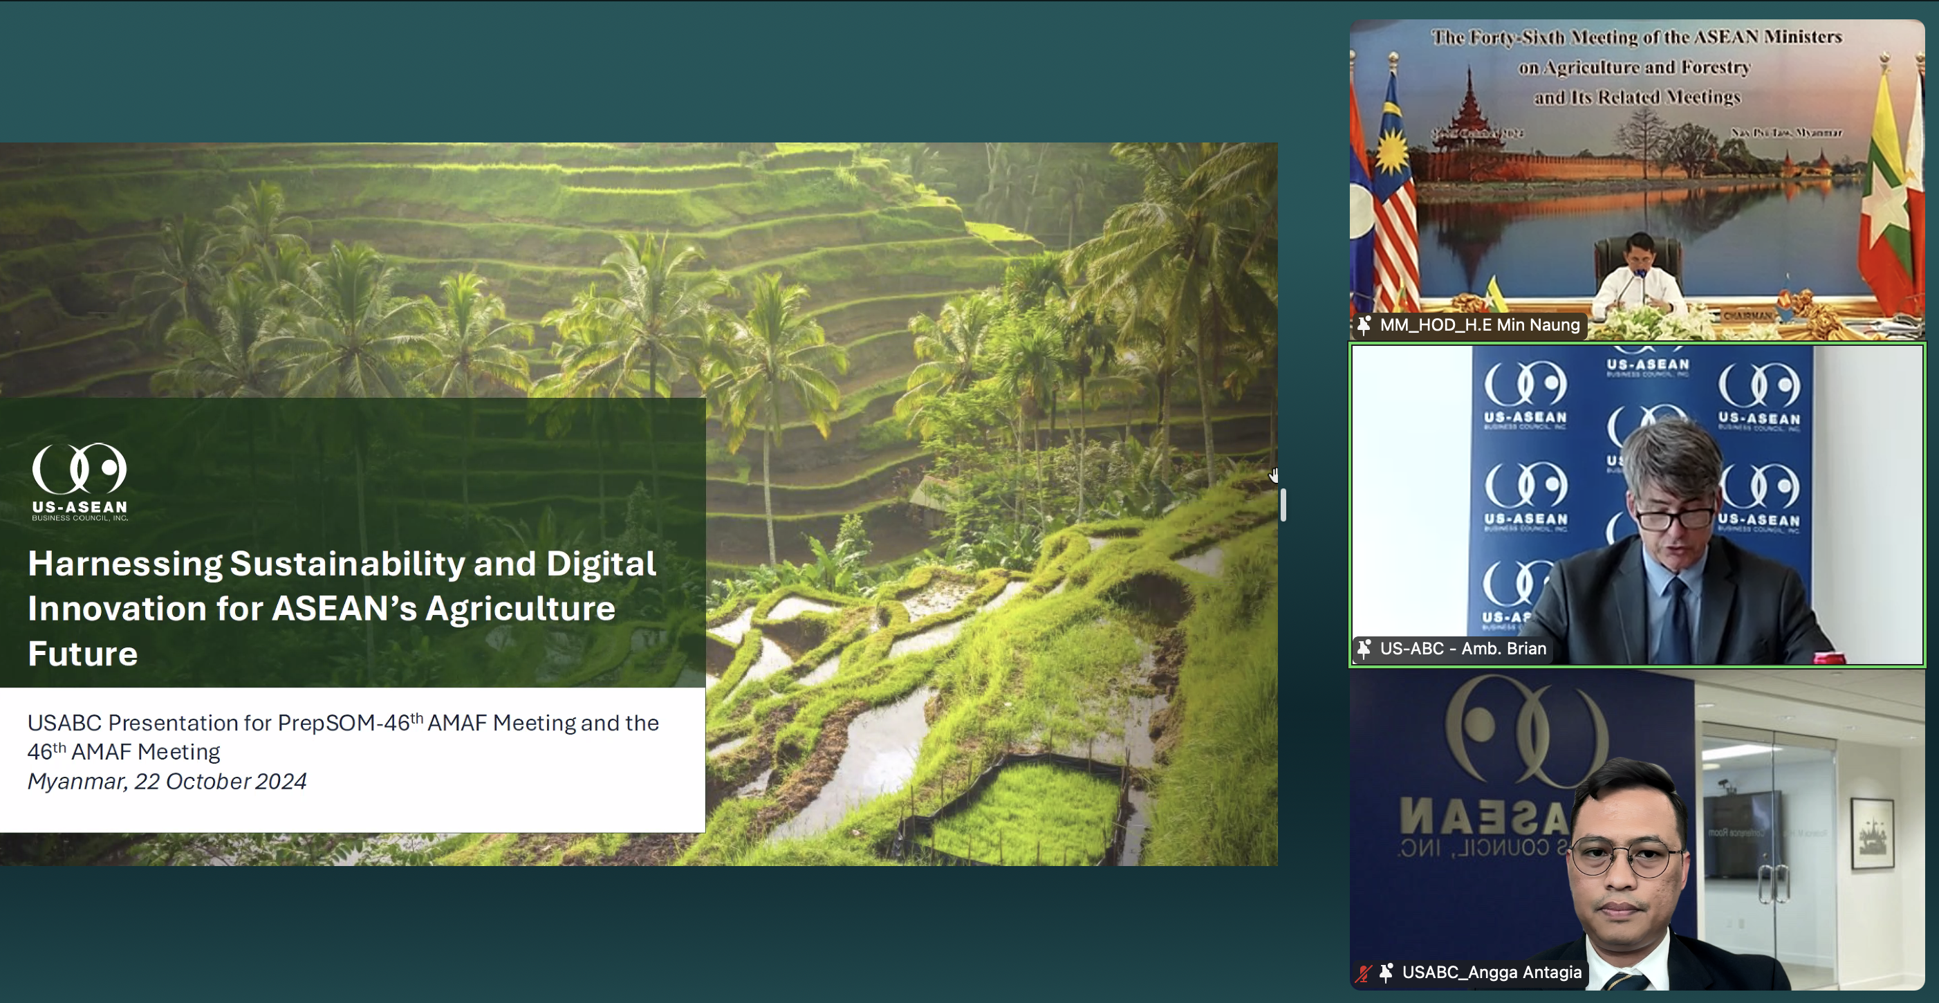Click the US-ABC - Amb. Brian name label
This screenshot has height=1003, width=1939.
coord(1463,648)
